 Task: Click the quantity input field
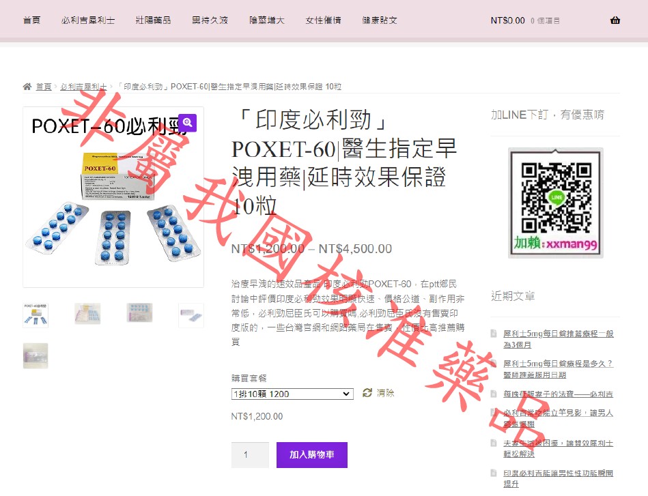tap(250, 454)
